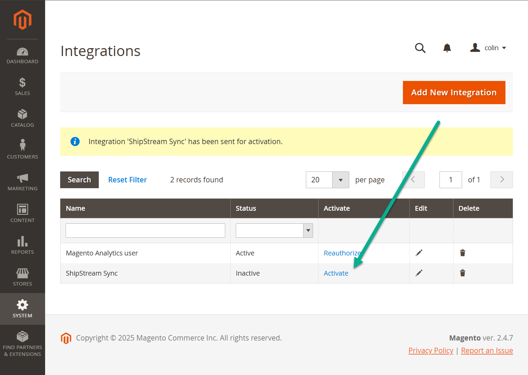The height and width of the screenshot is (375, 528).
Task: Open the Catalog sidebar section
Action: pos(23,118)
